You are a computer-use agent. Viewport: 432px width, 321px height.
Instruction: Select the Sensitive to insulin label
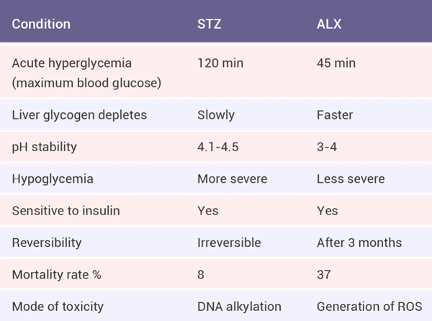[66, 211]
